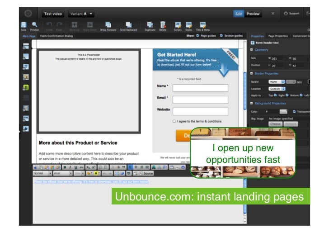Click the Website input field
The image size is (329, 233).
pos(200,111)
